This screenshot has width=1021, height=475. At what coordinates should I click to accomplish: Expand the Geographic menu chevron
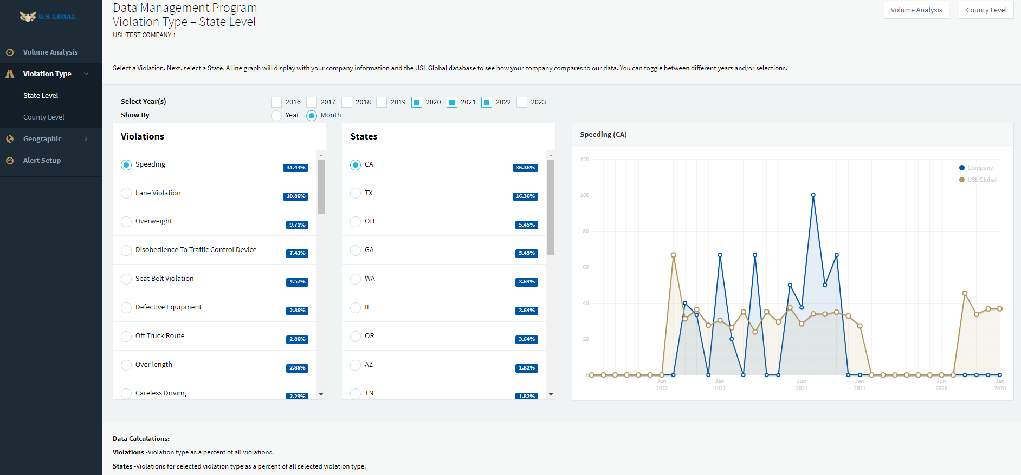pyautogui.click(x=86, y=139)
